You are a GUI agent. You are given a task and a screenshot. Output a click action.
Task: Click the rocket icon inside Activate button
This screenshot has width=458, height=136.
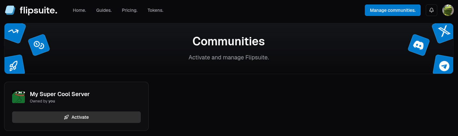click(66, 117)
